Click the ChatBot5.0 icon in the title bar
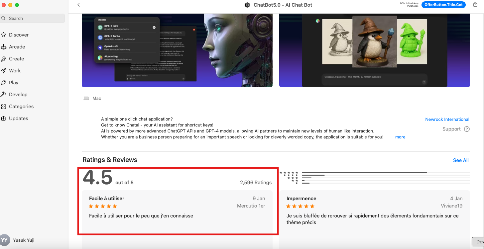 click(x=247, y=5)
